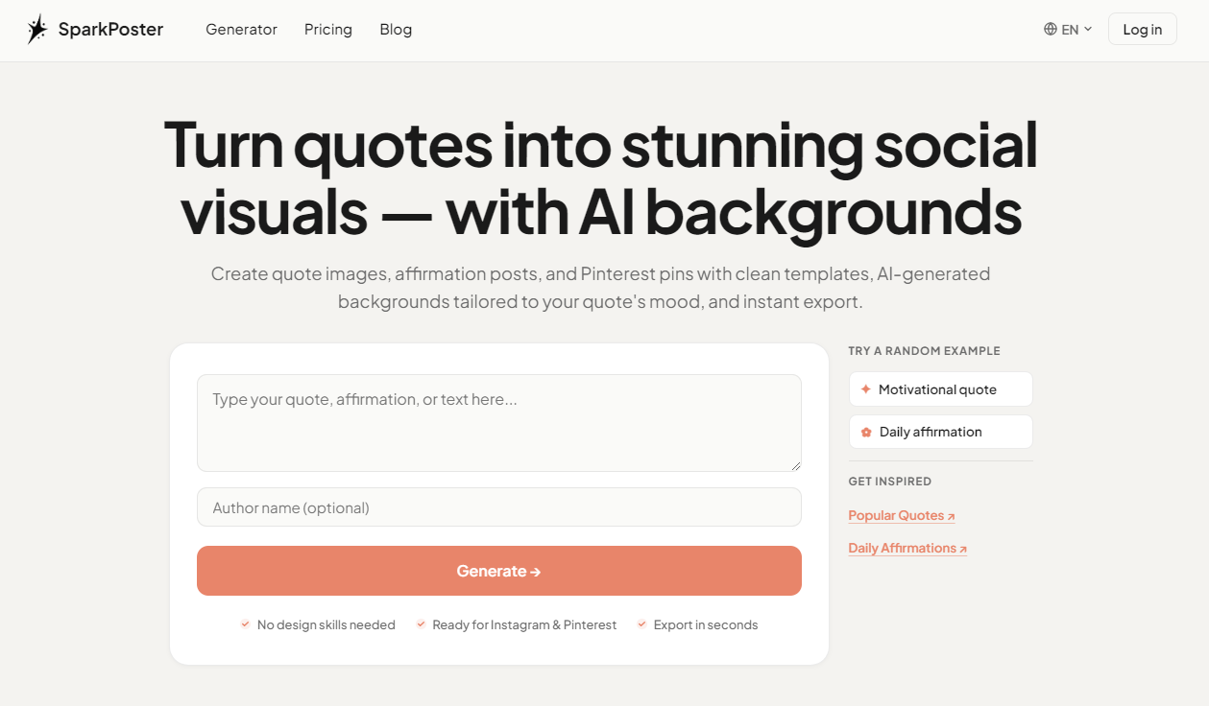The image size is (1209, 706).
Task: Click checkmark beside No design skills needed
Action: [244, 624]
